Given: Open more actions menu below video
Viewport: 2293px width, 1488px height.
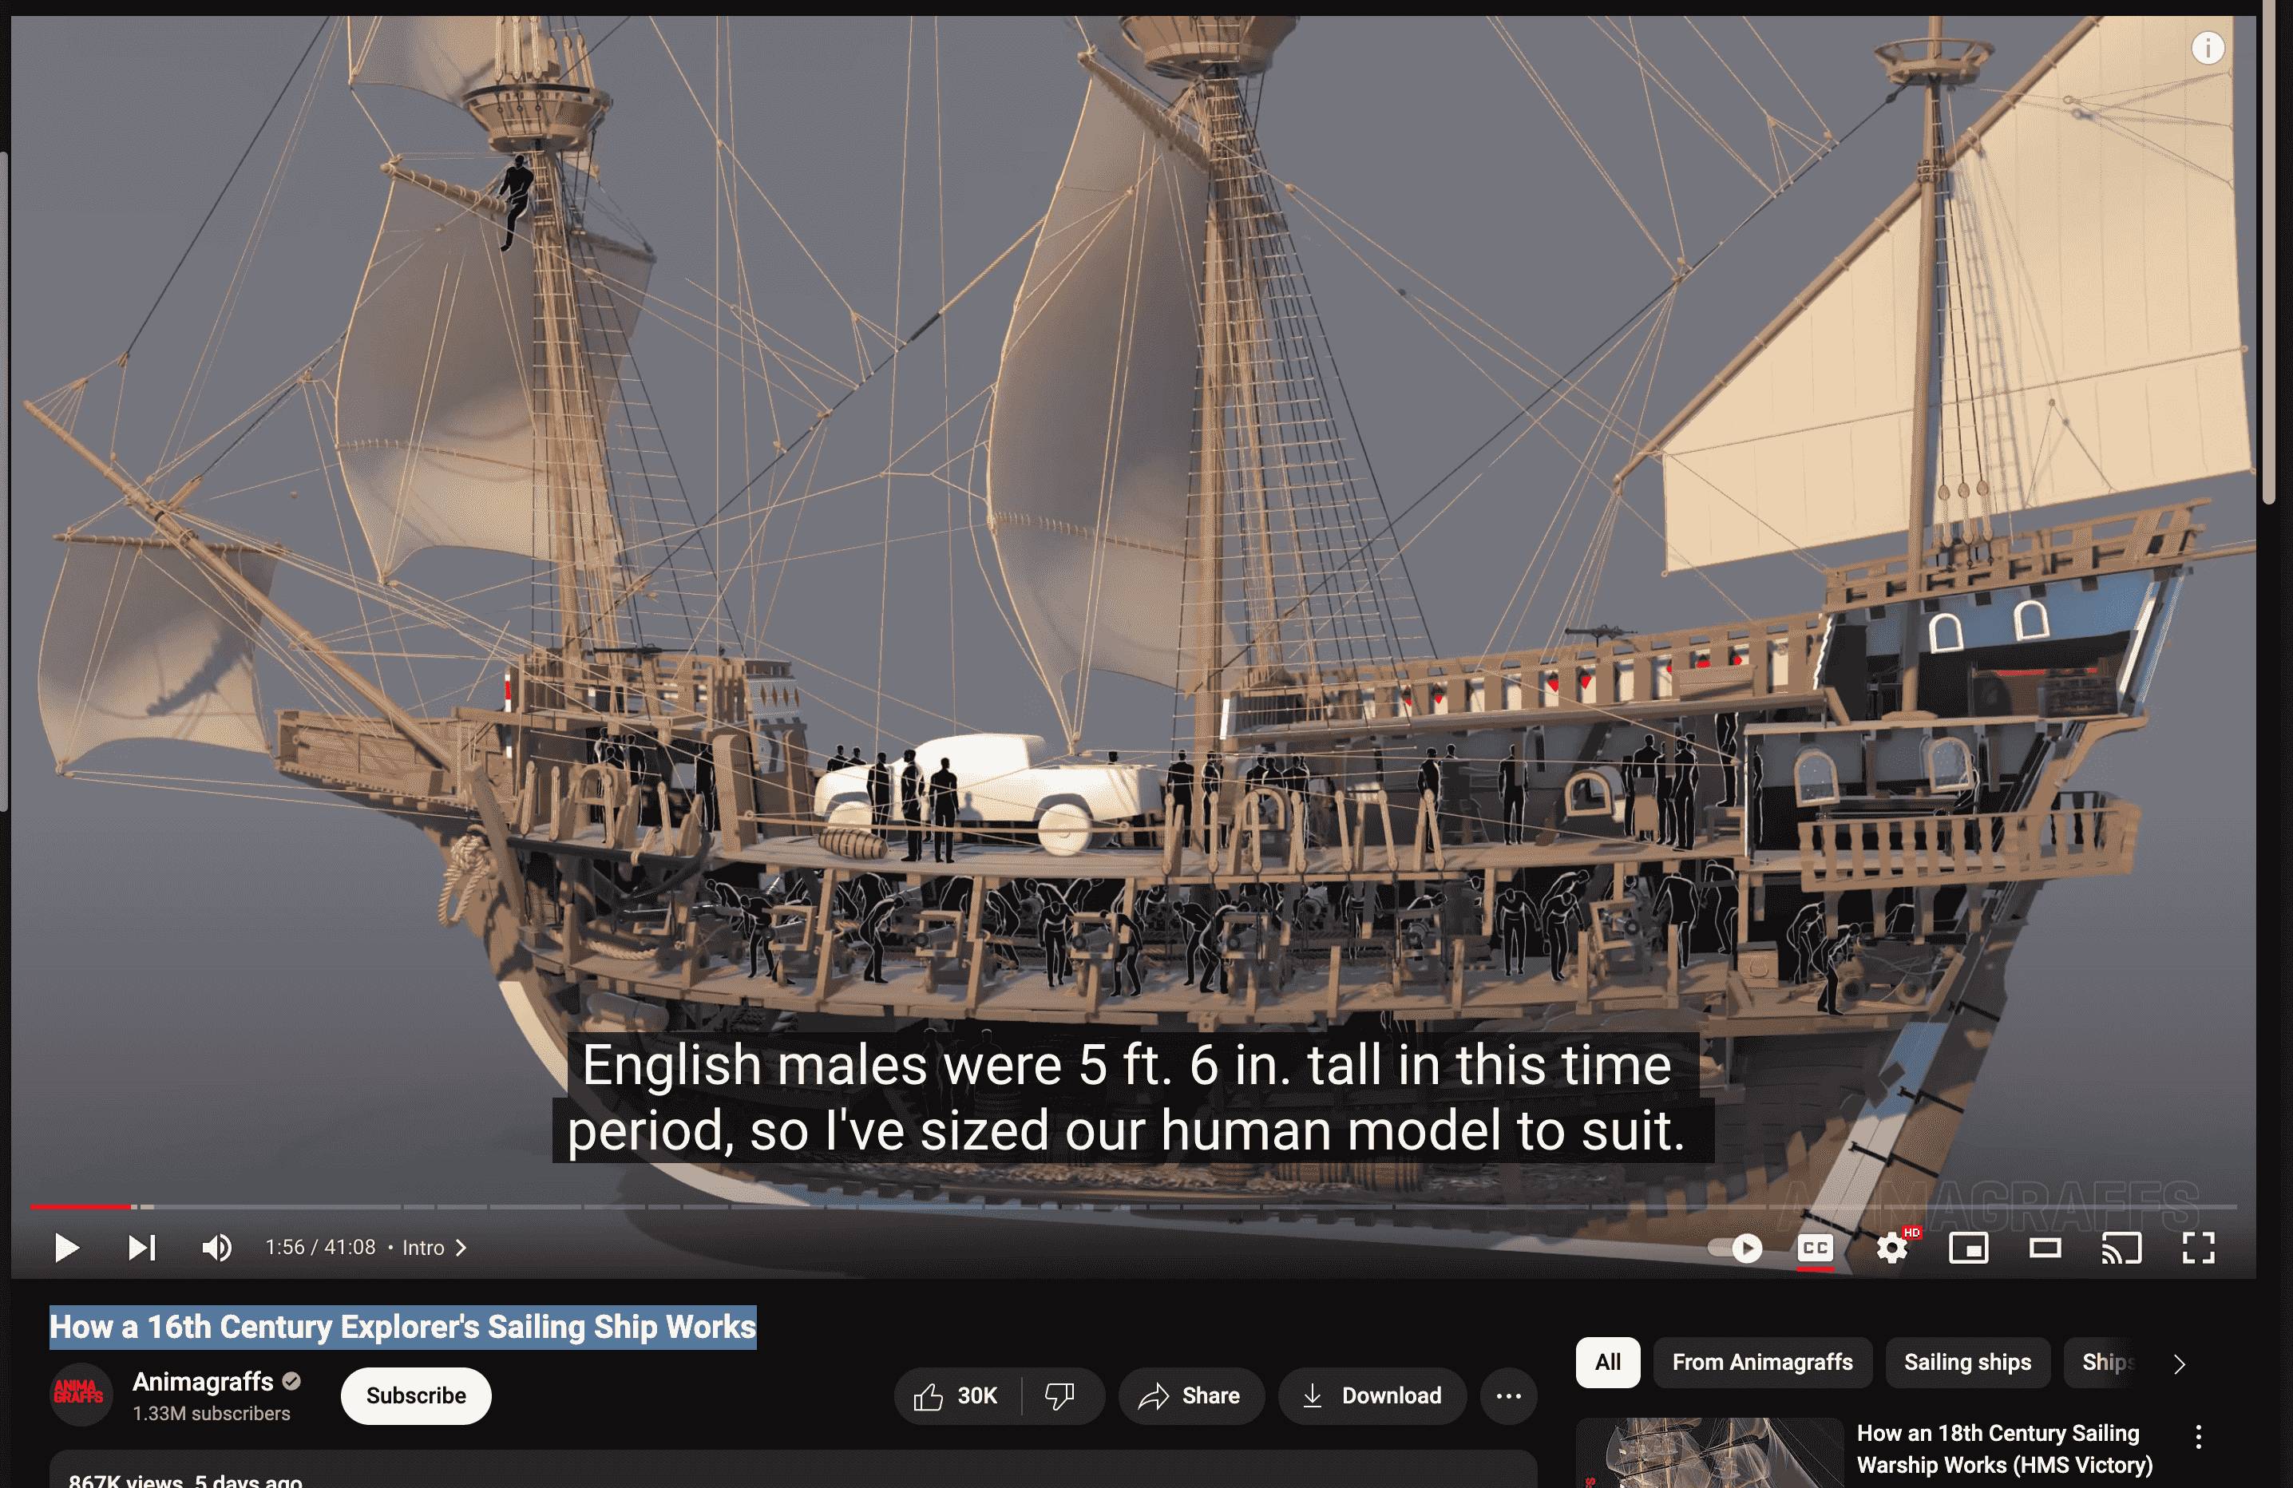Looking at the screenshot, I should (x=1509, y=1395).
